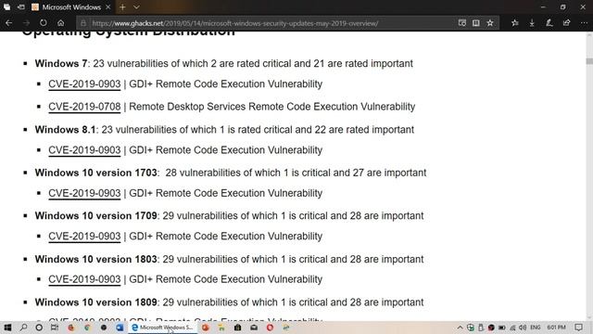Switch input language ENG
Image resolution: width=593 pixels, height=334 pixels.
click(536, 328)
